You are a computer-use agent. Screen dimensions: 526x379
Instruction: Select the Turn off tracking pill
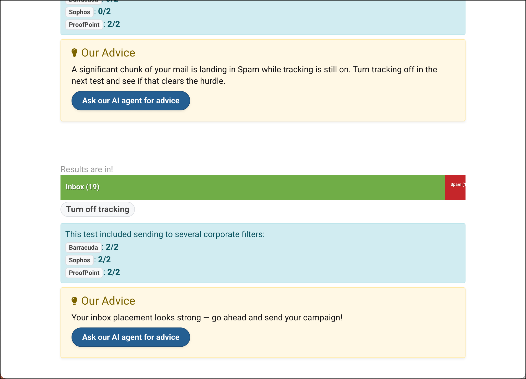tap(98, 209)
